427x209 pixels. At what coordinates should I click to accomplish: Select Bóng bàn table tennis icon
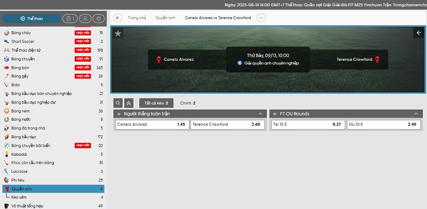(x=7, y=68)
